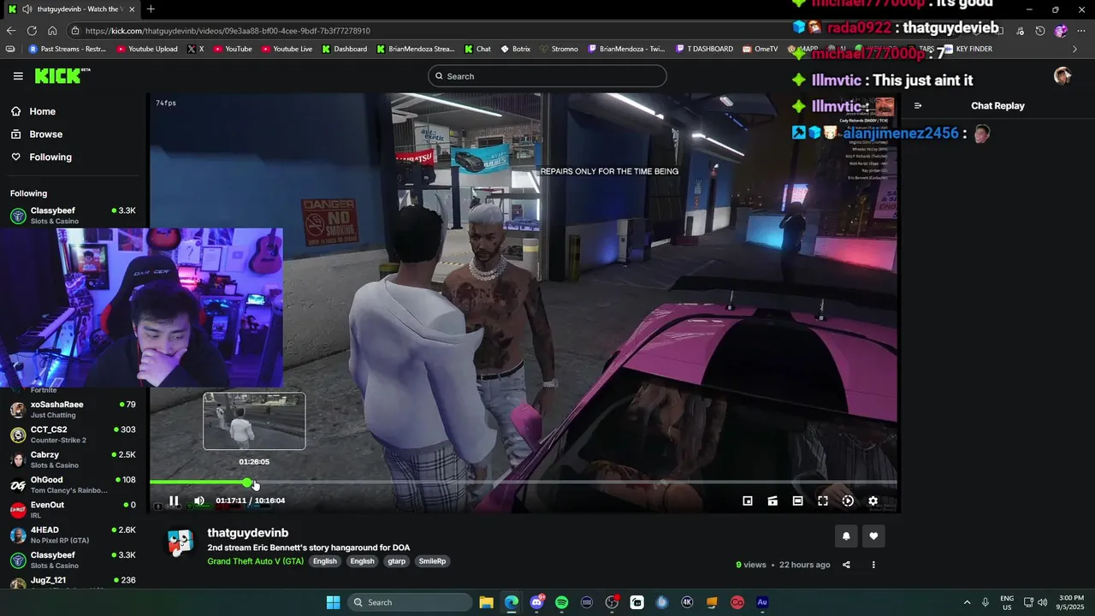Click the browser back arrow

click(x=11, y=31)
